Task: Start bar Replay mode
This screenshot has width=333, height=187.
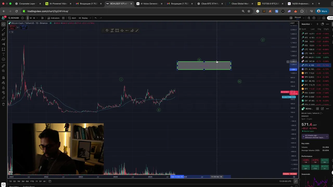Action: (83, 18)
